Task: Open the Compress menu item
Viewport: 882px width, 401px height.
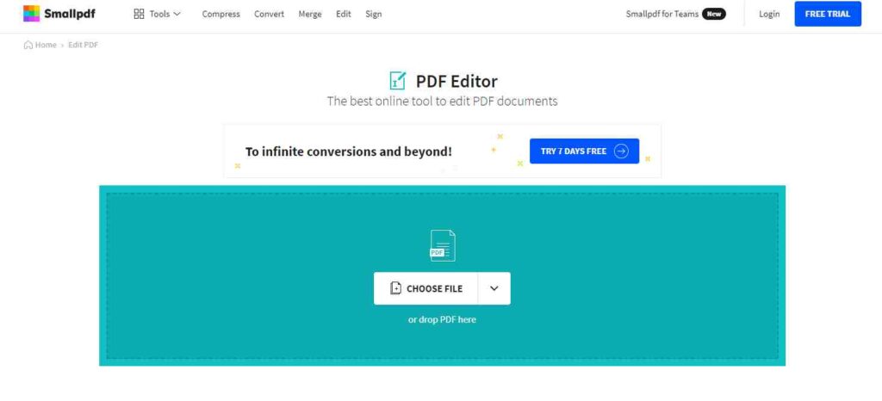Action: pos(221,14)
